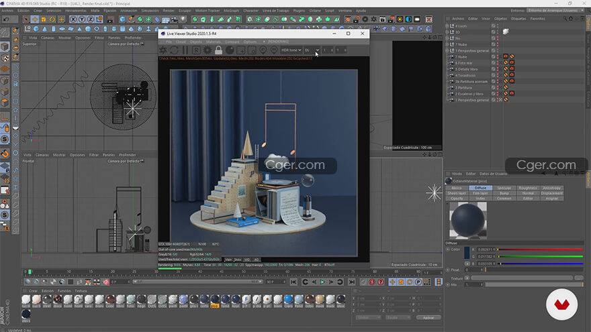Click the R region render button in Live Viewer
This screenshot has width=591, height=332.
[196, 50]
